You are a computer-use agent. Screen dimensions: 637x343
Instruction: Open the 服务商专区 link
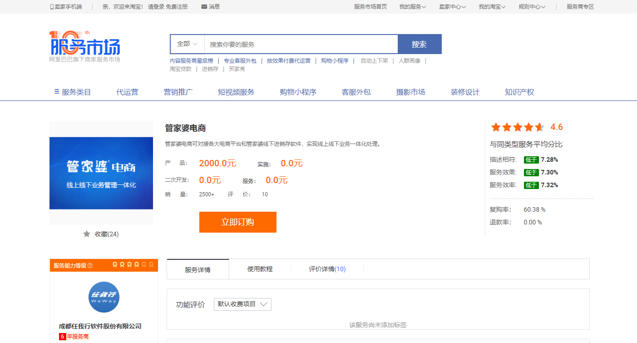tap(580, 7)
